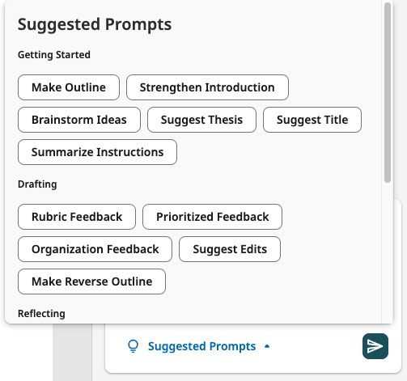Click the Drafting section label
Screen dimensions: 407x381
point(37,184)
